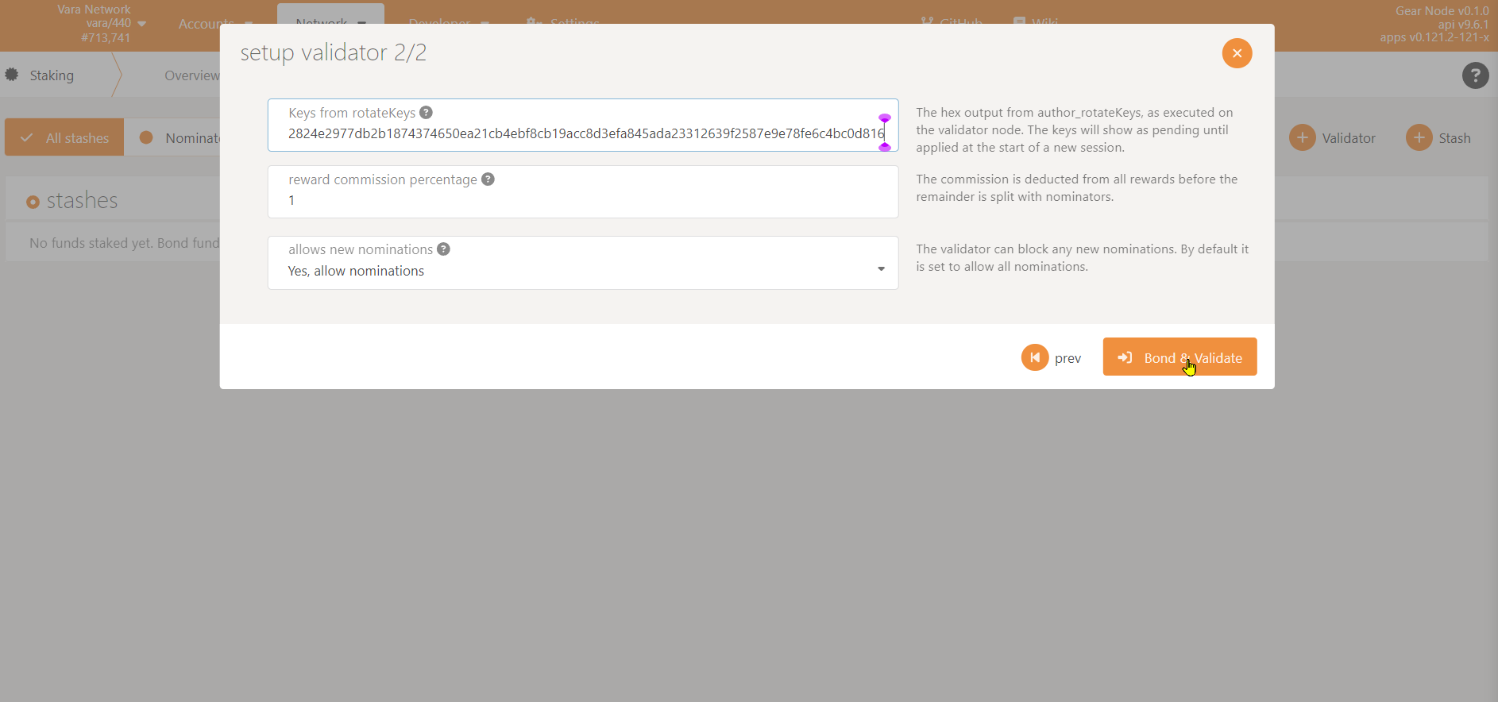Click the 'setup validator 2/2' heading
This screenshot has width=1498, height=702.
[x=334, y=52]
